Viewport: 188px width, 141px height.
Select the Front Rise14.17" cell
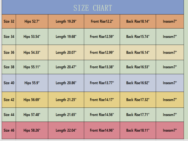click(x=102, y=100)
